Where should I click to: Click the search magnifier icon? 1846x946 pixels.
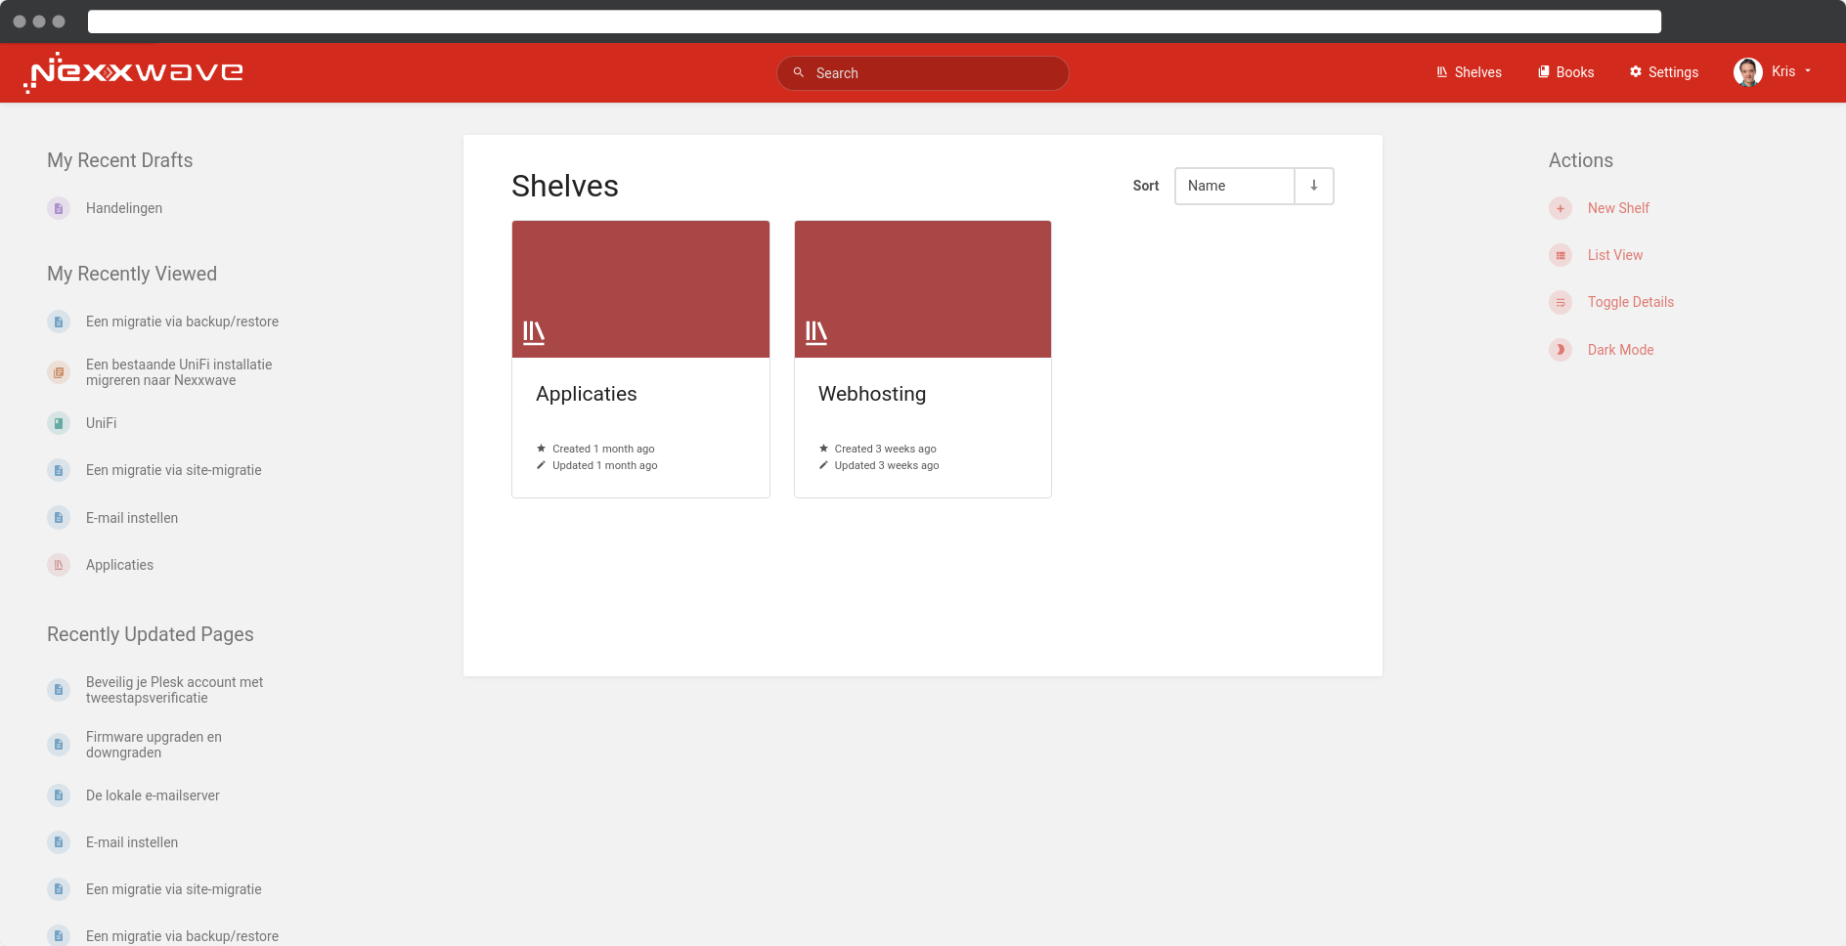[x=799, y=72]
